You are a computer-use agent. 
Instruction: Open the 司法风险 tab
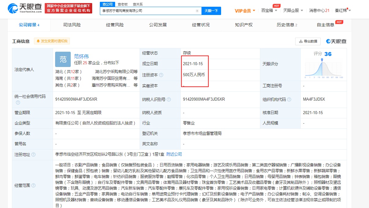pos(72,25)
